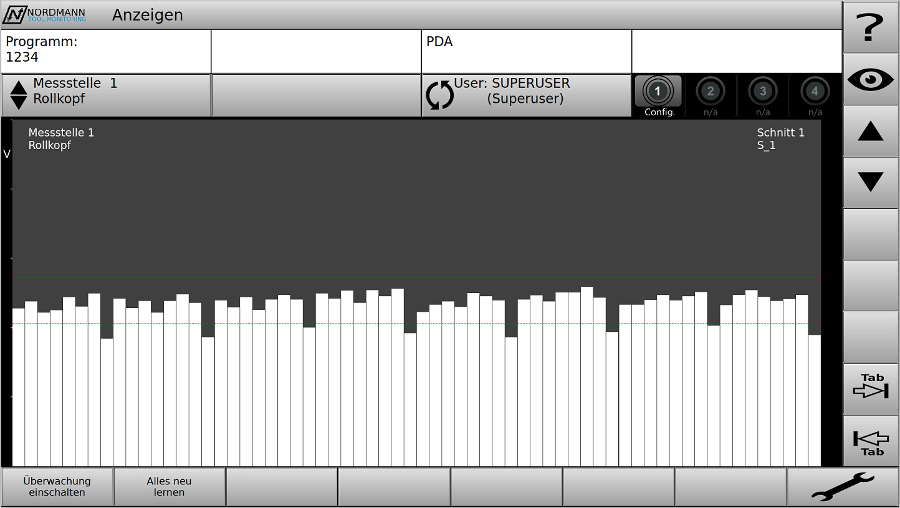
Task: Select channel 2 n/a indicator
Action: coord(711,95)
